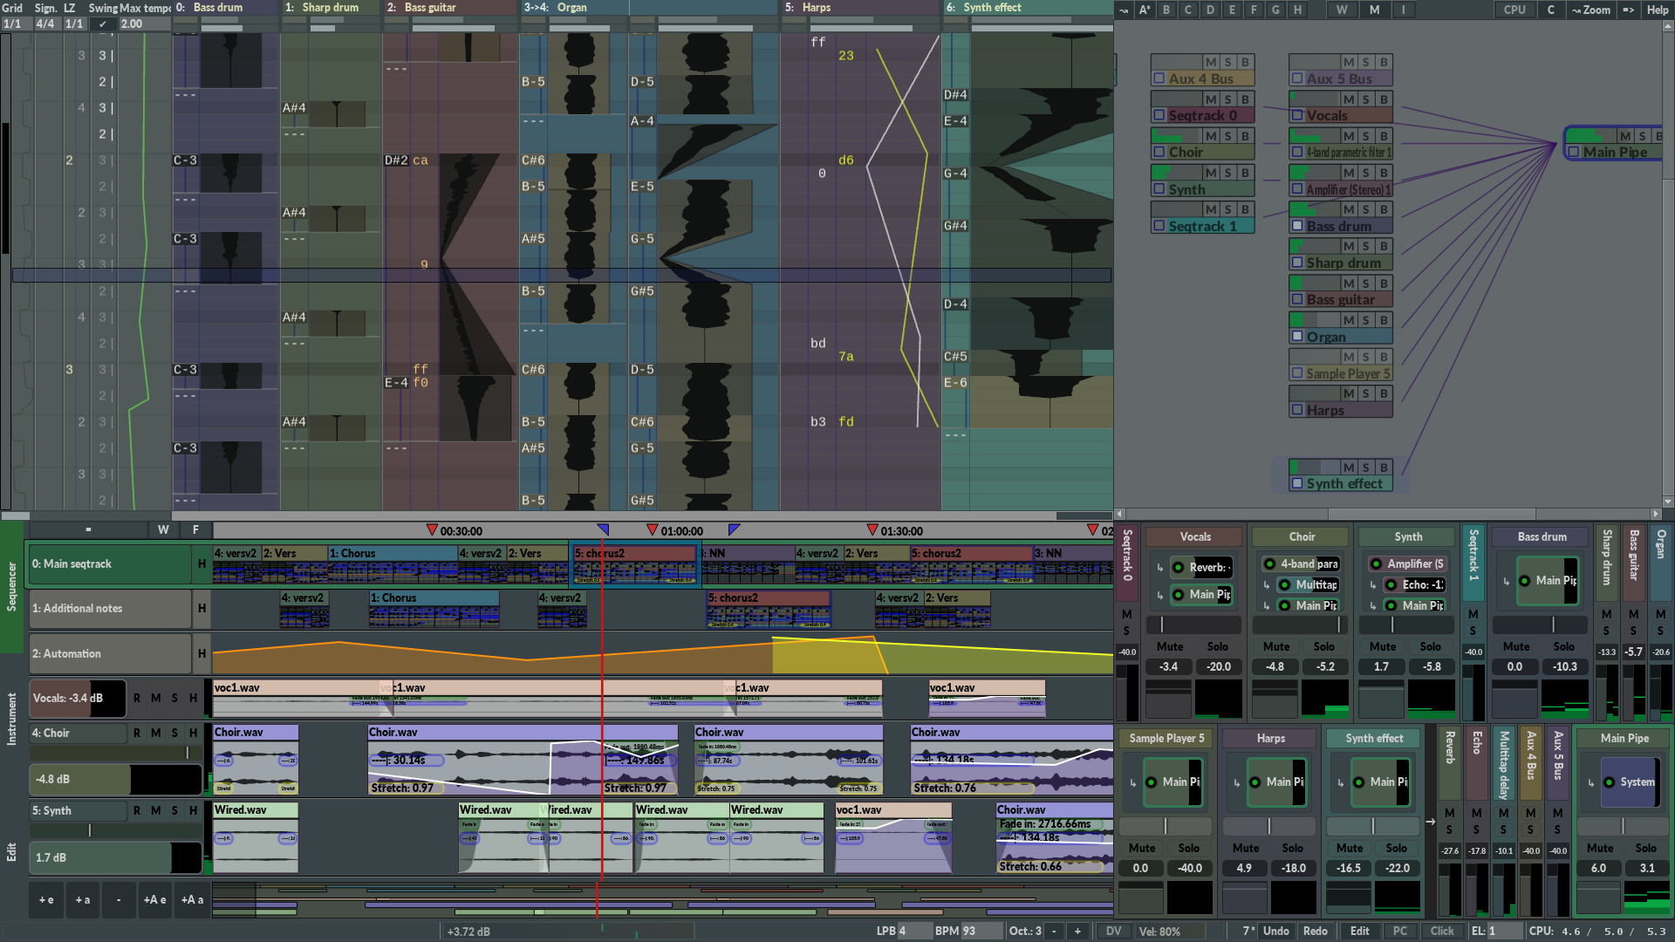1675x942 pixels.
Task: Solo the Choir mixer strip
Action: [x=1323, y=646]
